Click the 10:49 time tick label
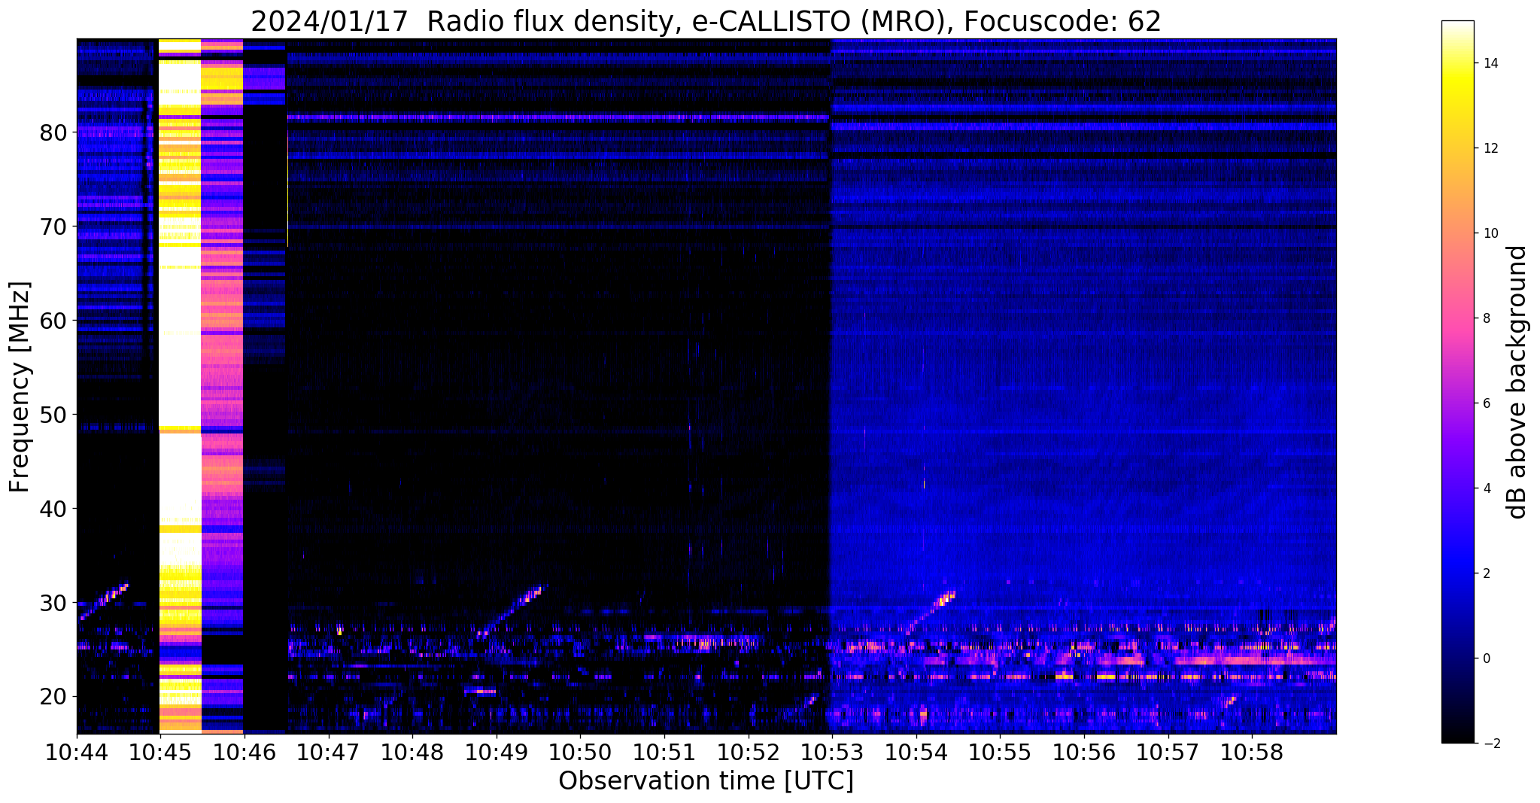Screen dimensions: 1540x803 (x=496, y=752)
